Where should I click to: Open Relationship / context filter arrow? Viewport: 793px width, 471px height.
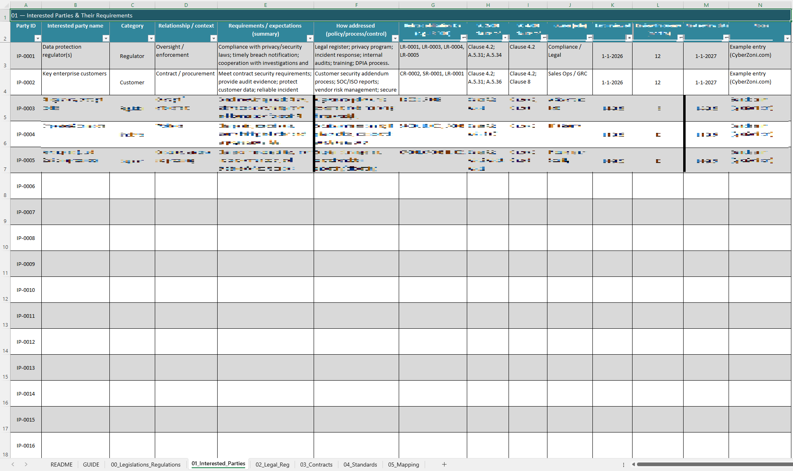click(x=214, y=38)
